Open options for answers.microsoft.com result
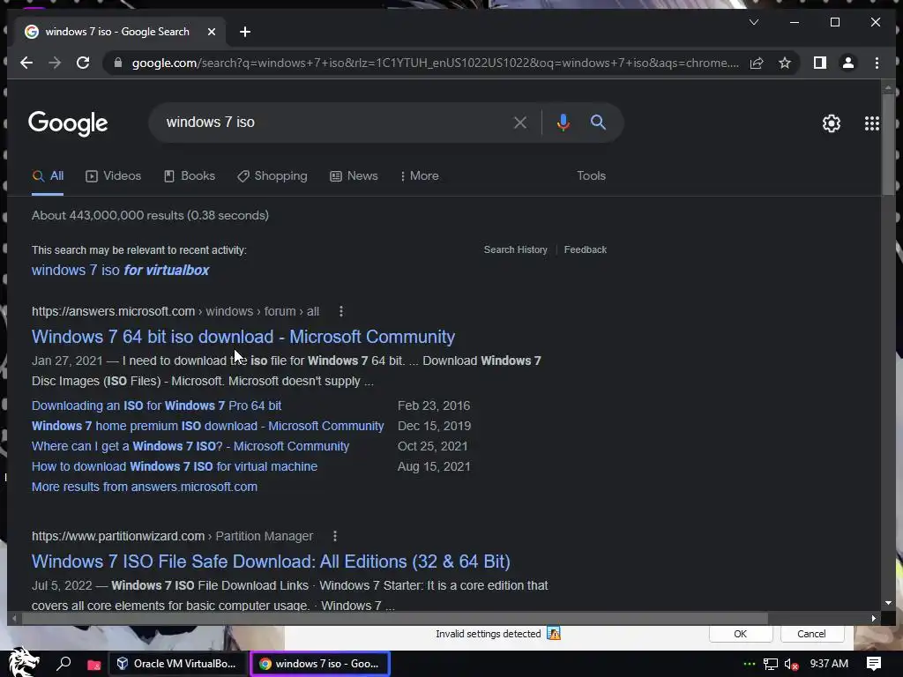Screen dimensions: 903x677 coord(341,311)
